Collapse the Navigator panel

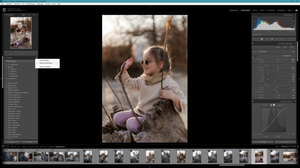[x=5, y=15]
